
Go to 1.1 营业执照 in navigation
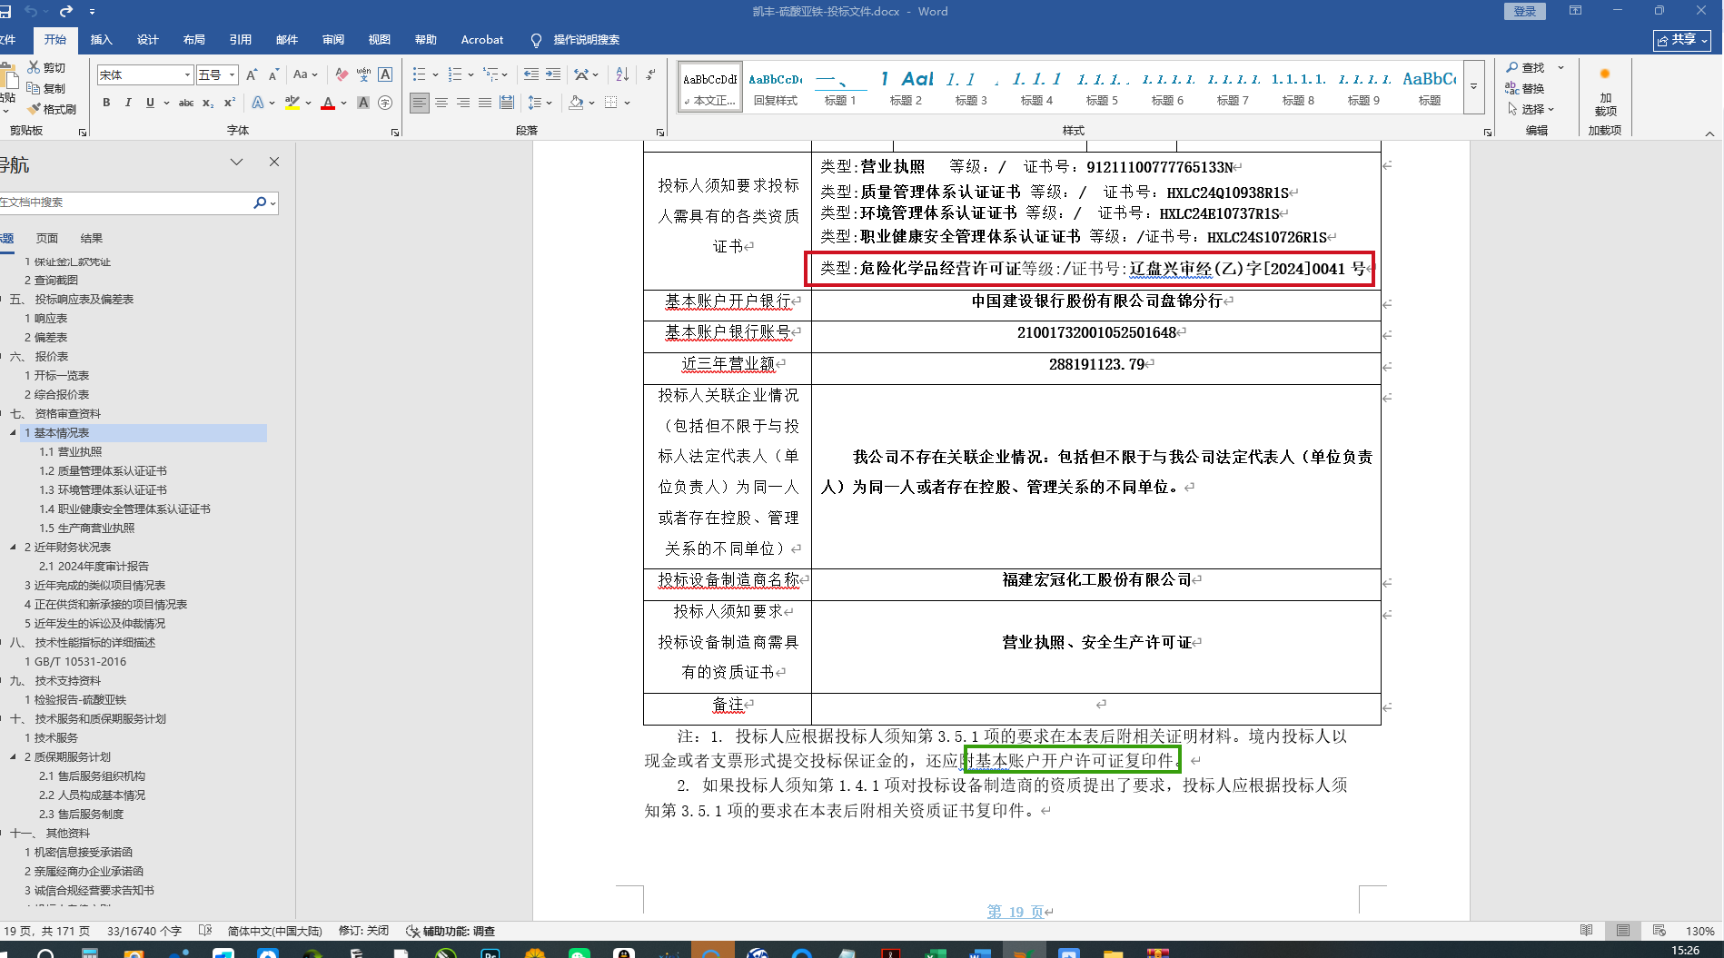(71, 452)
